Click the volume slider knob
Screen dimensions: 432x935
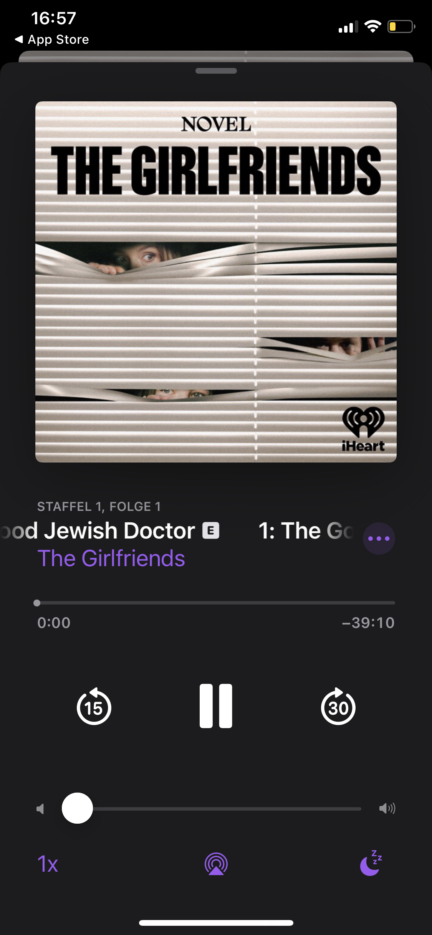77,808
